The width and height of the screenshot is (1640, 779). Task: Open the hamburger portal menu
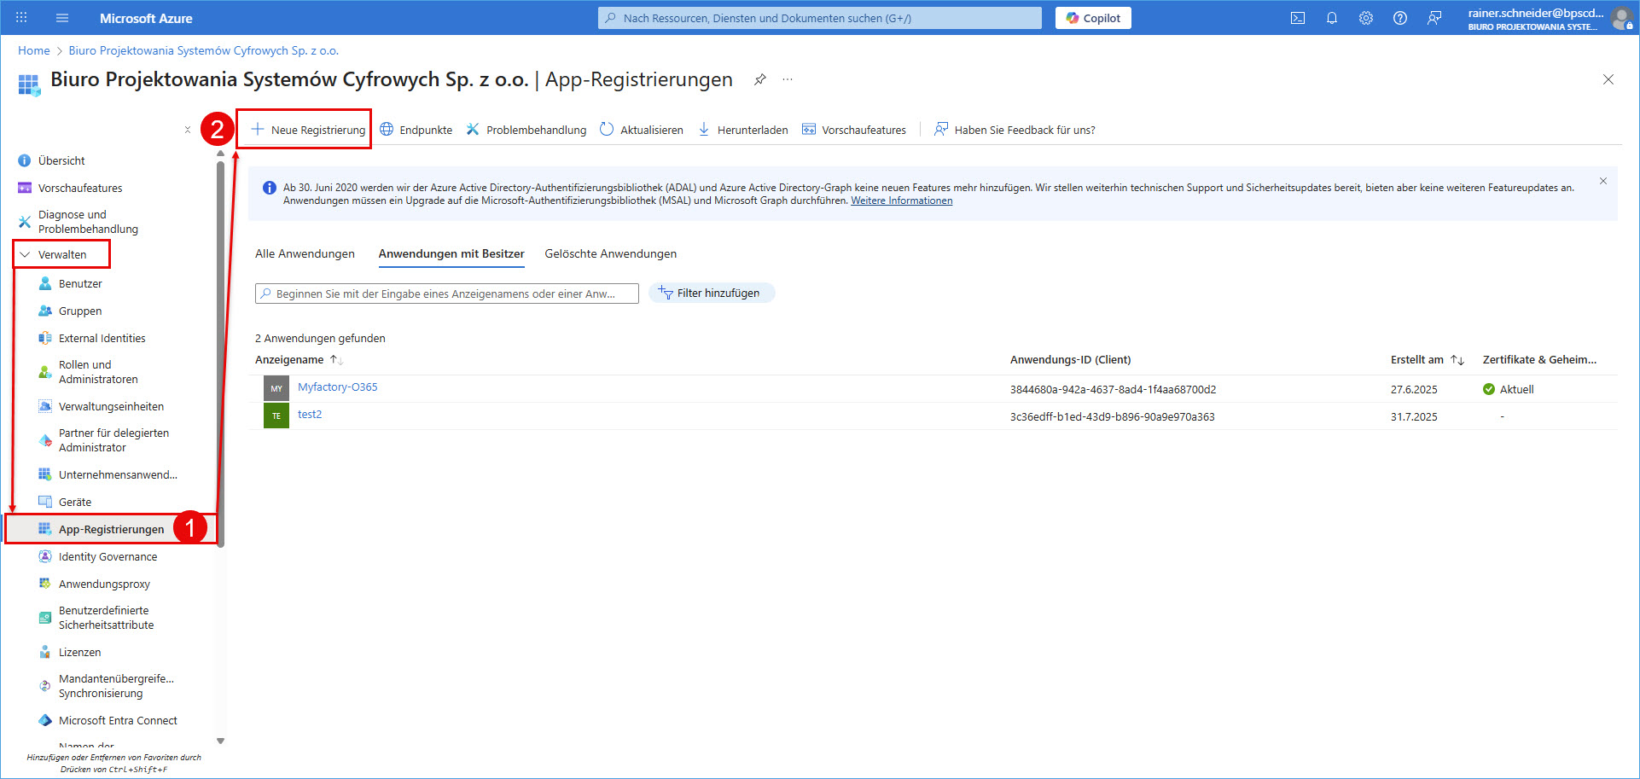pos(62,18)
